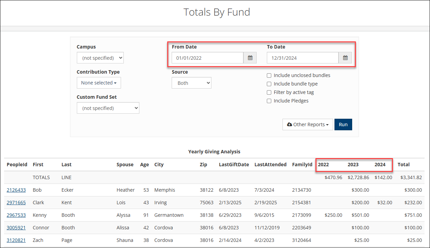Click the 2022 column header

(323, 165)
